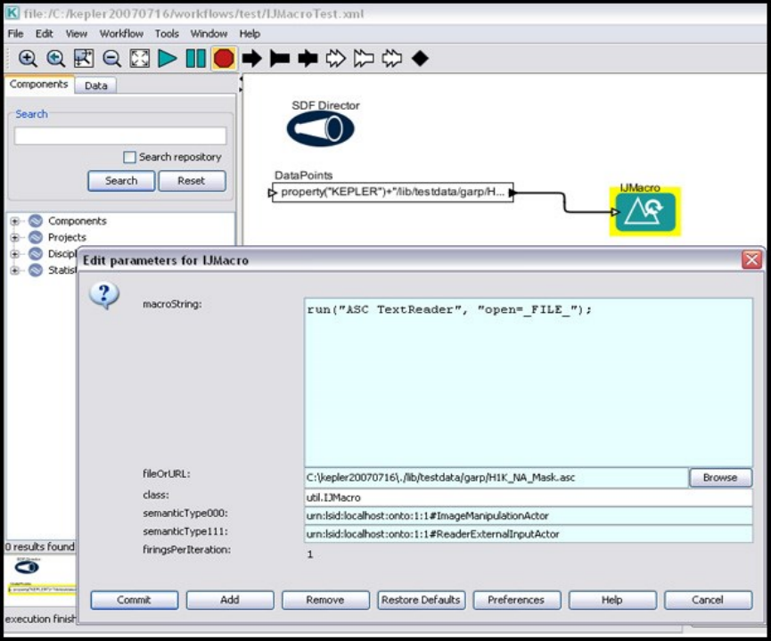Stop the workflow with red icon
Image resolution: width=771 pixels, height=641 pixels.
(223, 59)
